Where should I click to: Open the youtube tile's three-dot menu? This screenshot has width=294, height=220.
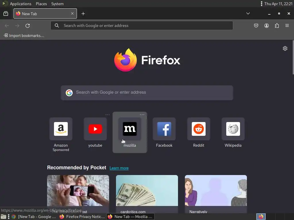click(x=108, y=115)
